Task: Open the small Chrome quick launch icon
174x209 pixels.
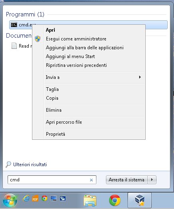Action: coord(44,198)
